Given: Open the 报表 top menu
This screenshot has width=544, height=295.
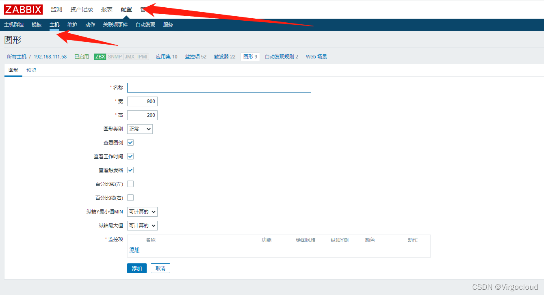Looking at the screenshot, I should [107, 9].
